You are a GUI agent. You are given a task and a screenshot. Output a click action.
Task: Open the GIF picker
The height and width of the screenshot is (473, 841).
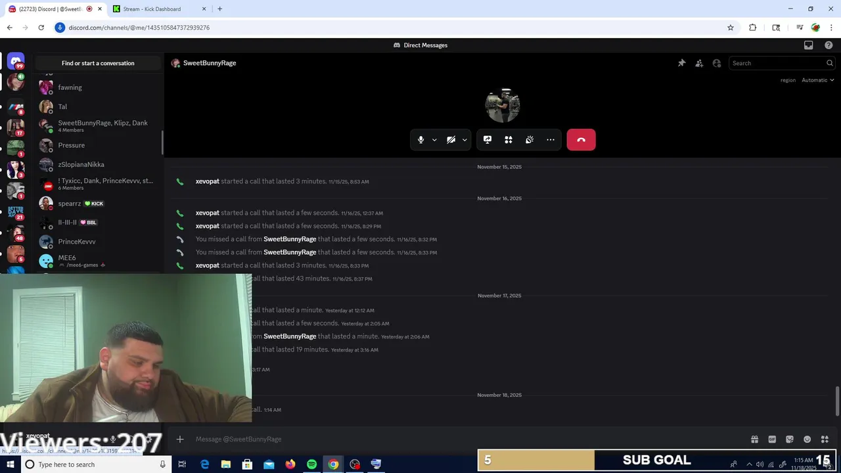tap(772, 439)
